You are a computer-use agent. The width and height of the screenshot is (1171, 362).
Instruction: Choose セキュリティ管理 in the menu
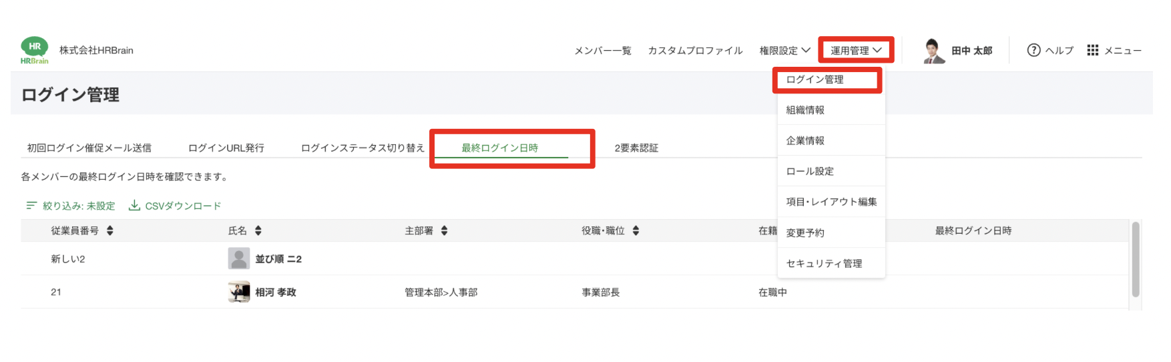(824, 264)
